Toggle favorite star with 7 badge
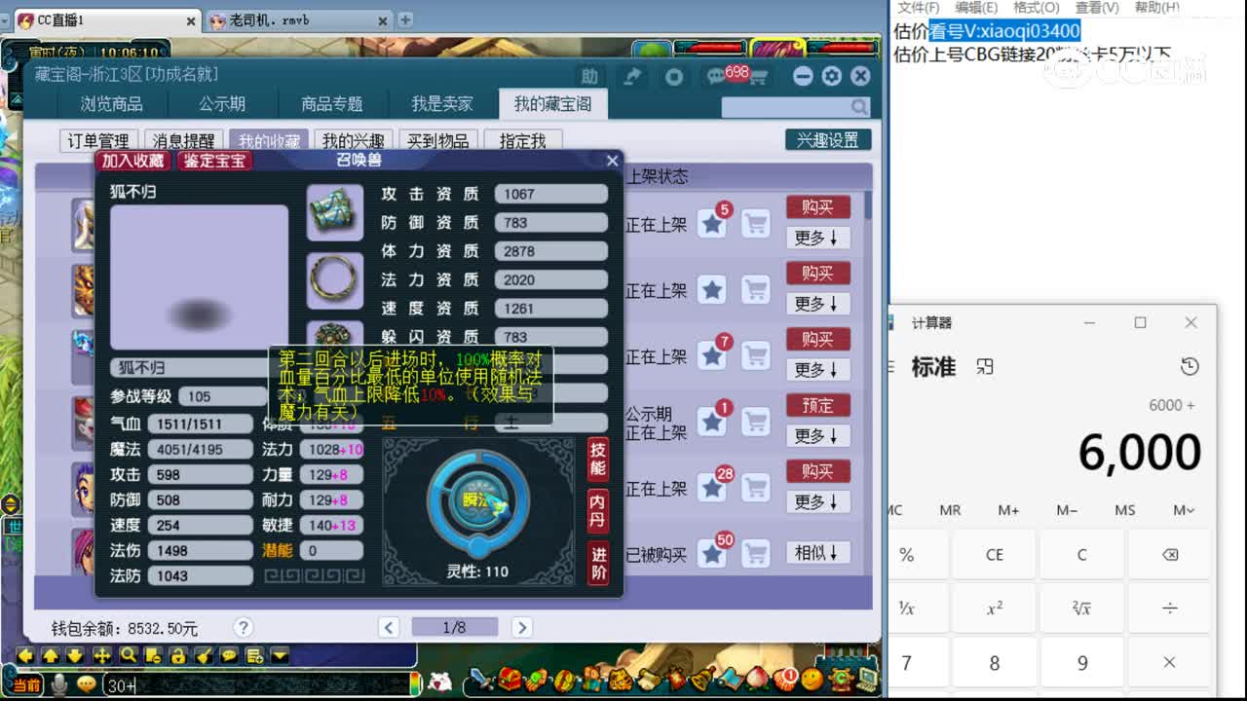The width and height of the screenshot is (1247, 701). coord(713,356)
